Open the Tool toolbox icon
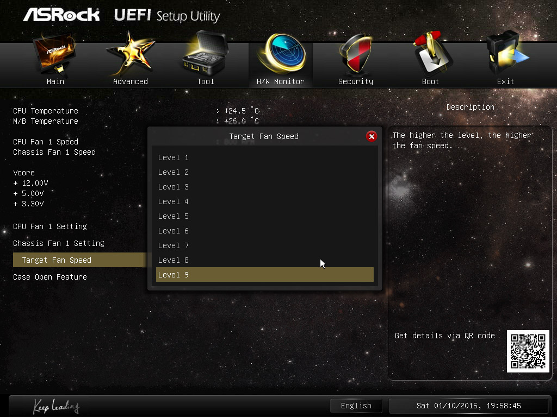The width and height of the screenshot is (557, 417). click(205, 53)
